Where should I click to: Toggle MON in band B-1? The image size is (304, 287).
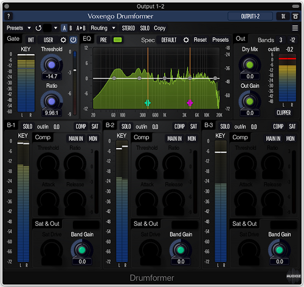[93, 138]
